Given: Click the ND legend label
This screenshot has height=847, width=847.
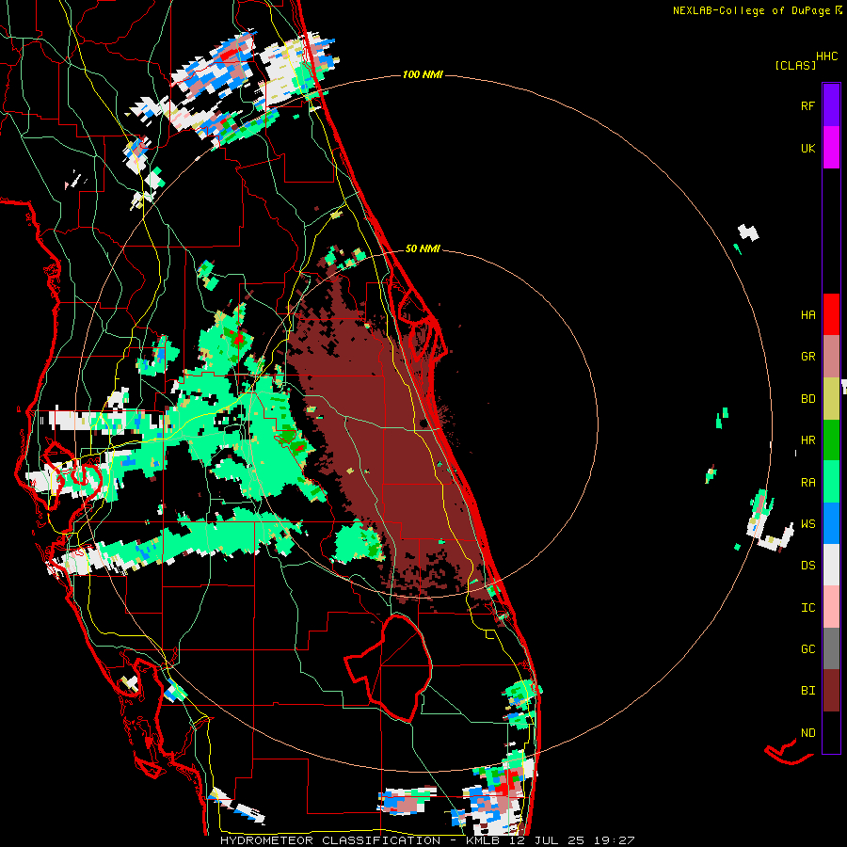Looking at the screenshot, I should pos(807,732).
